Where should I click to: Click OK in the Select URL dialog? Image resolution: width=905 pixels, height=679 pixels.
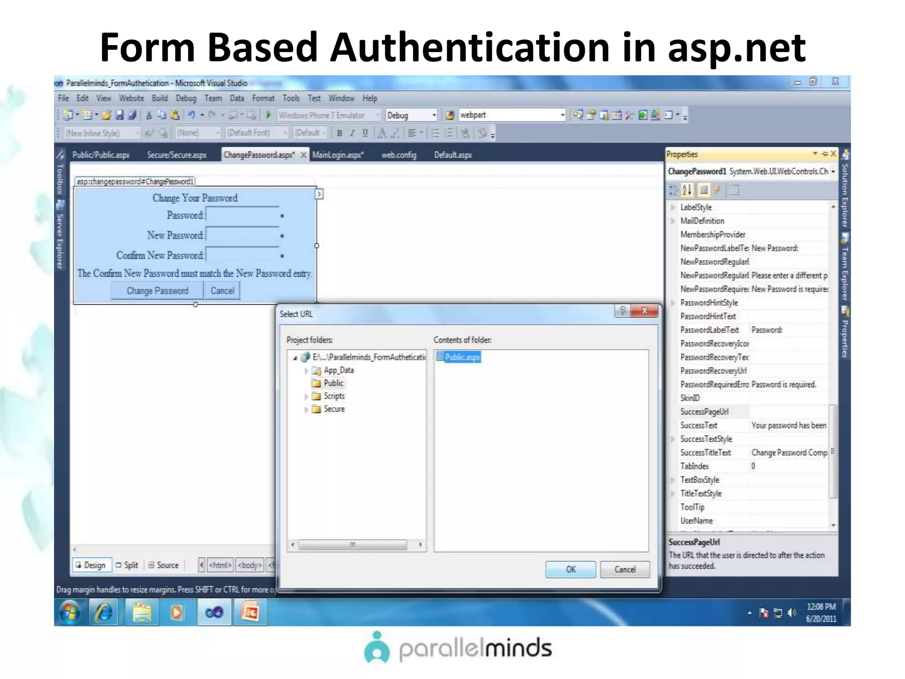click(570, 569)
